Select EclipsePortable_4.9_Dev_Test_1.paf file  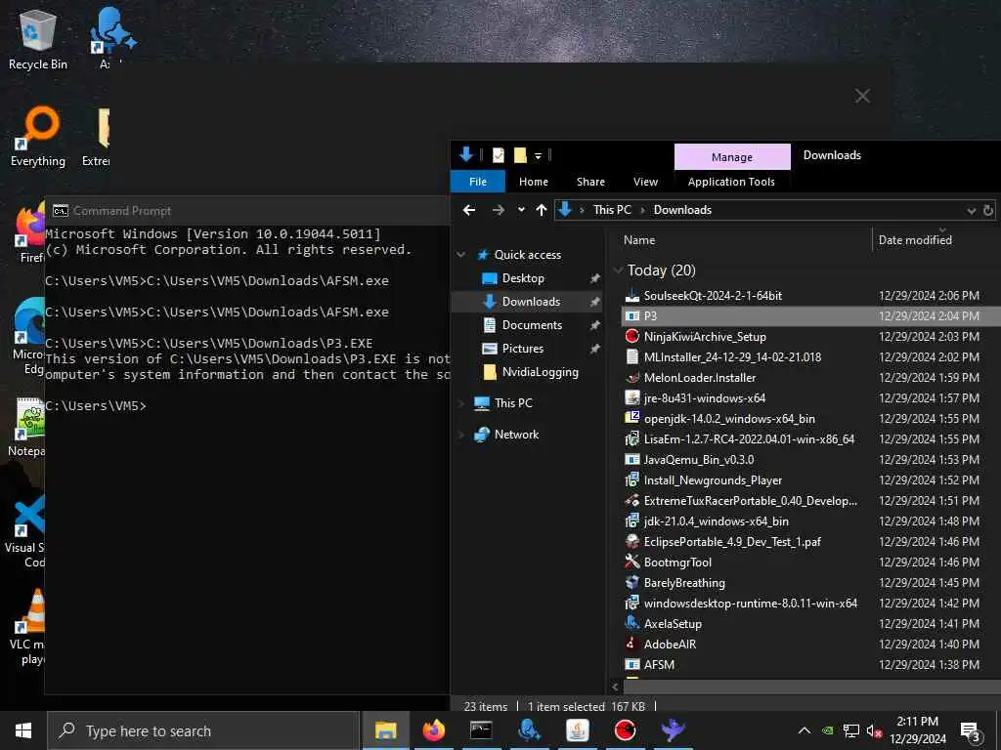(x=732, y=541)
